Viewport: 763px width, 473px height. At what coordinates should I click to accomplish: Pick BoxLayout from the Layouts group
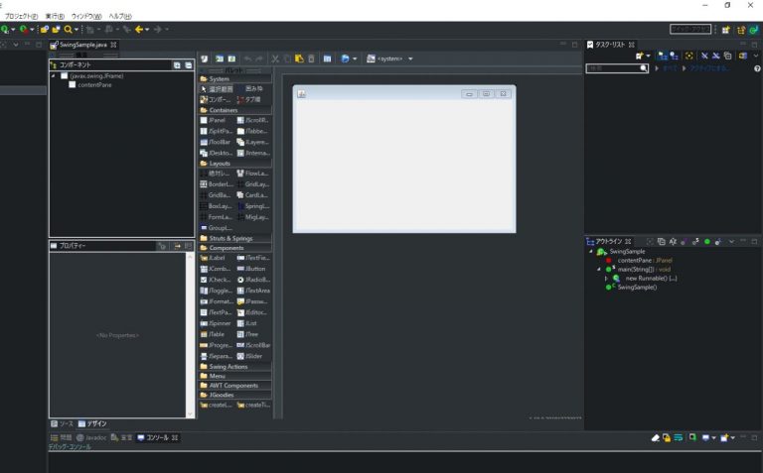(216, 206)
